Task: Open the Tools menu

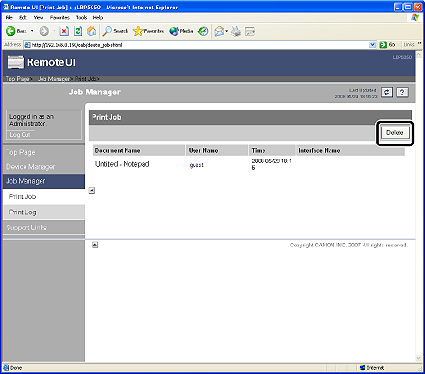Action: (x=81, y=17)
